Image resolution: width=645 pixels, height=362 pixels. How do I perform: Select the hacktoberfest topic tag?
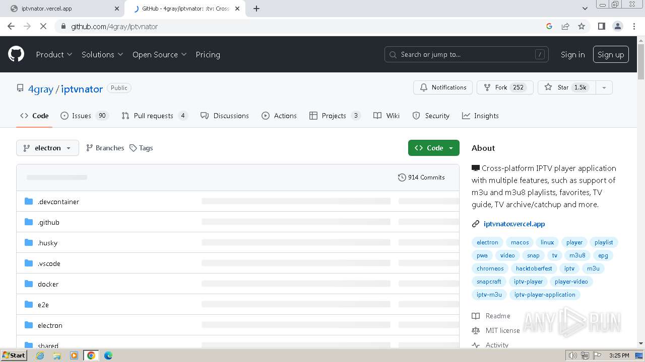coord(534,268)
